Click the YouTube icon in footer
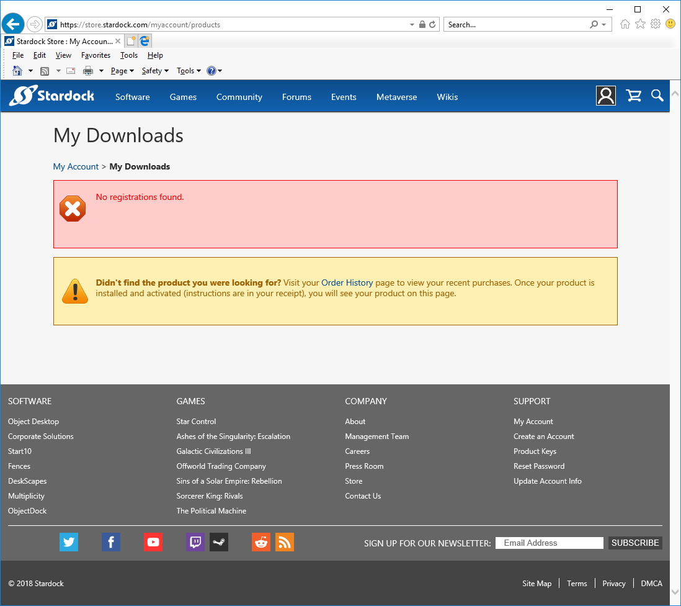Image resolution: width=681 pixels, height=606 pixels. tap(153, 542)
